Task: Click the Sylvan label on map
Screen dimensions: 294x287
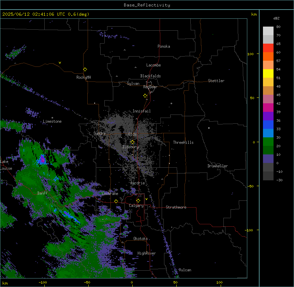Action: click(133, 84)
